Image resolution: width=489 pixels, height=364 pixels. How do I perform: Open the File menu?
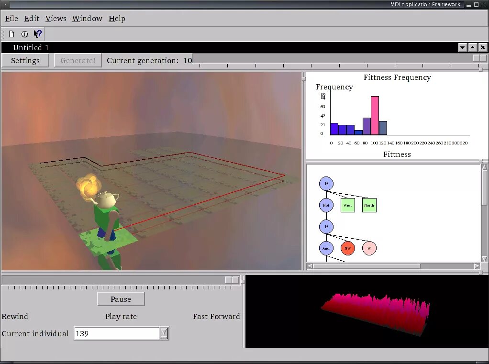11,19
